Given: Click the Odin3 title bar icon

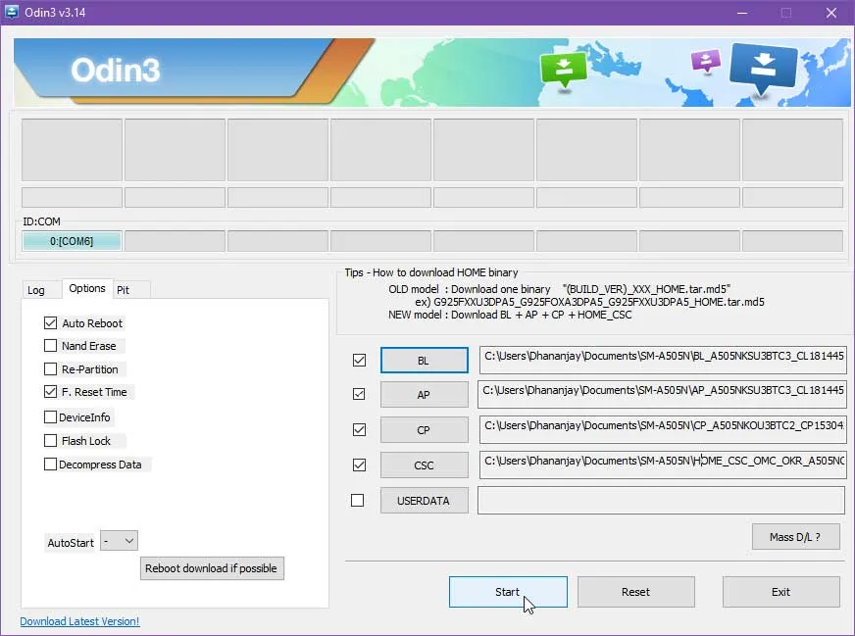Looking at the screenshot, I should point(14,13).
